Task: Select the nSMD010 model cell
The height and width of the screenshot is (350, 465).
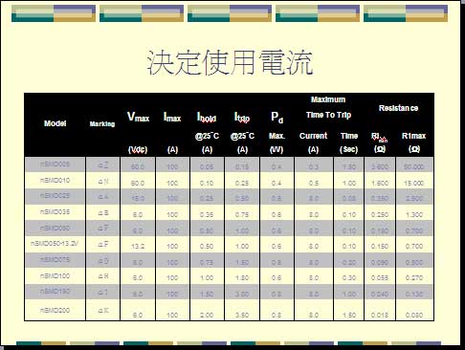Action: point(55,181)
